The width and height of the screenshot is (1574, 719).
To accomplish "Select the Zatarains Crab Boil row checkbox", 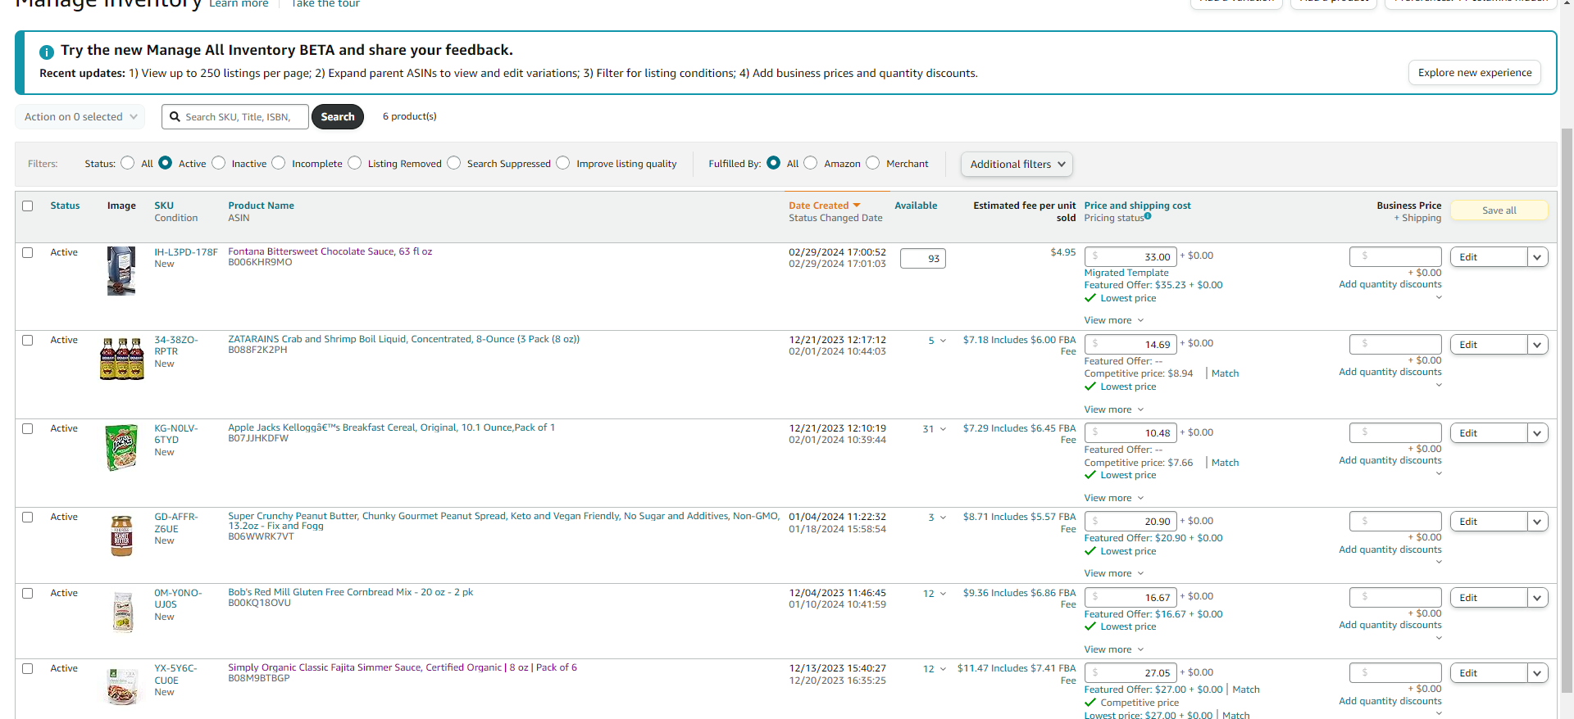I will tap(28, 340).
